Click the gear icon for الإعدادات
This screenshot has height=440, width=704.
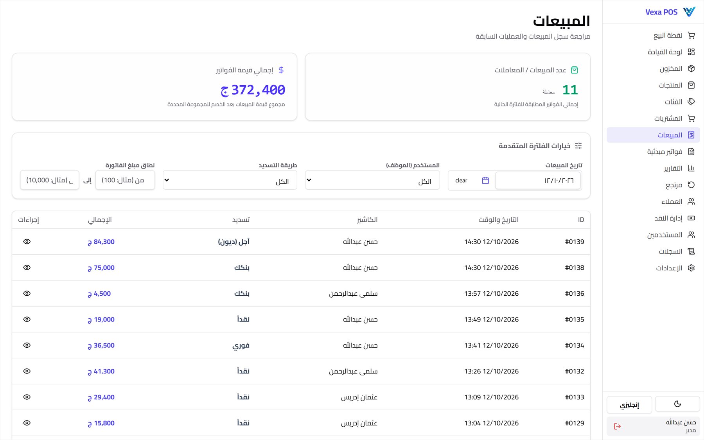(x=691, y=268)
